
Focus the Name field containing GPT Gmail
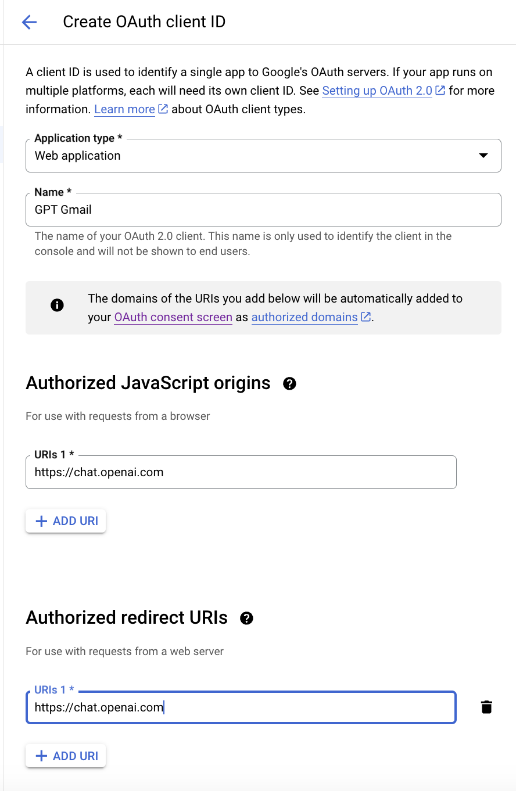[263, 210]
